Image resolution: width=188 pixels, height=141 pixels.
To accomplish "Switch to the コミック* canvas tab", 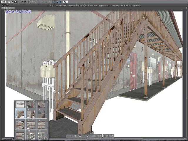I will 8,8.
